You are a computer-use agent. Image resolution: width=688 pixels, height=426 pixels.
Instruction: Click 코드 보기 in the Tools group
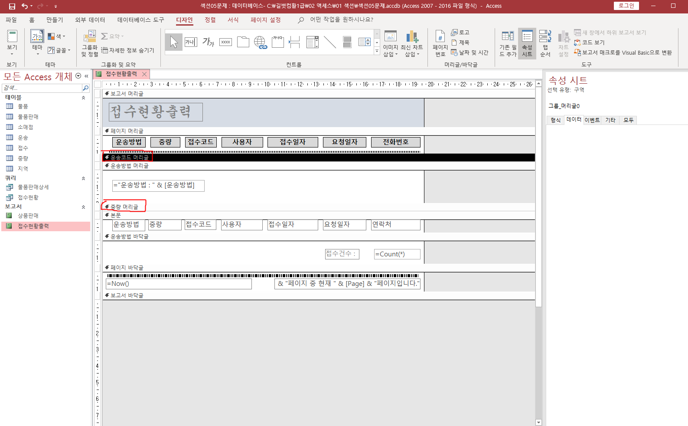click(589, 43)
